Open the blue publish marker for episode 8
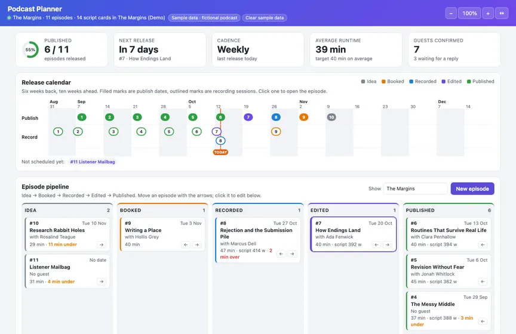Screen dimensions: 516x334 (276, 117)
